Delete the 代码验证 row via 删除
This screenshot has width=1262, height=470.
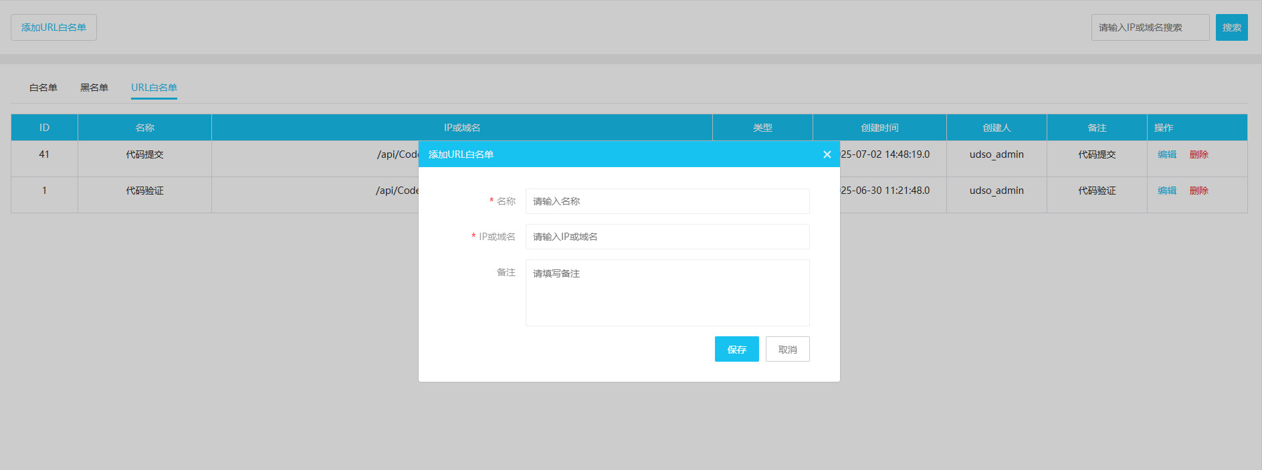coord(1198,191)
